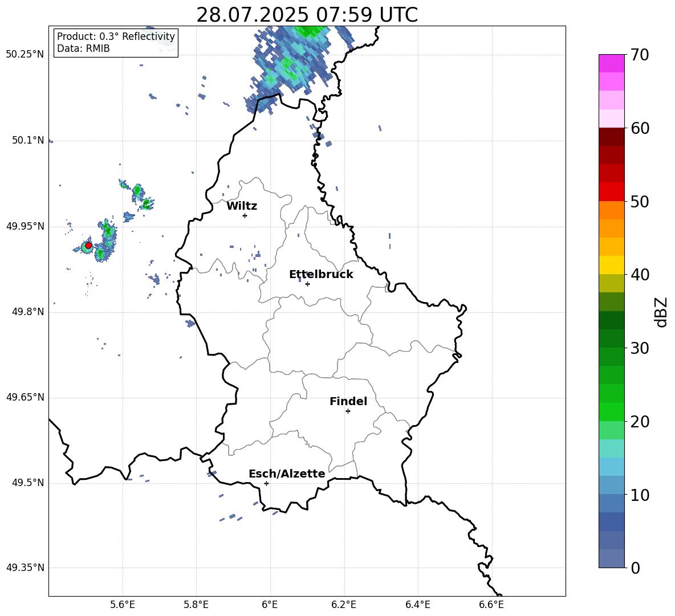The image size is (675, 616).
Task: Click the 10 tick label on colorbar
Action: point(640,495)
